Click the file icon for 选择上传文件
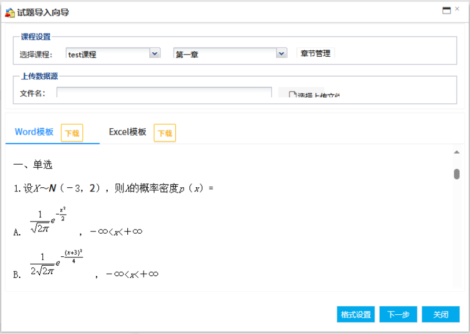 [293, 95]
